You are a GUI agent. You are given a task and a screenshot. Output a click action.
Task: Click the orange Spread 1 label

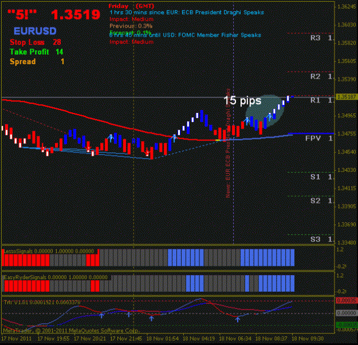click(37, 61)
